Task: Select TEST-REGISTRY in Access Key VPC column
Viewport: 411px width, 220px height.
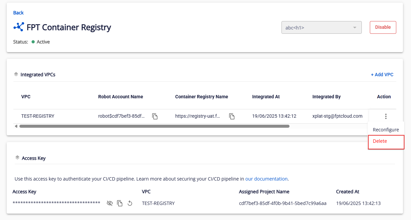Action: (x=158, y=203)
